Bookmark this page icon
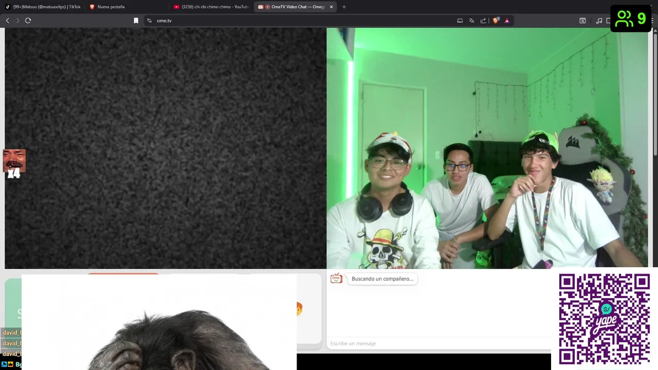Viewport: 658px width, 370px height. (x=136, y=21)
